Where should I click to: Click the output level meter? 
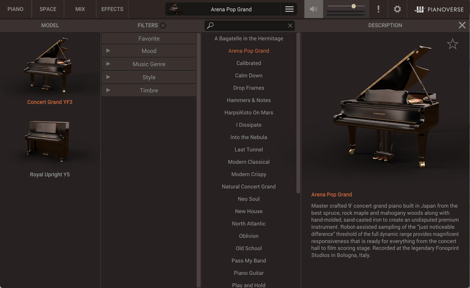(x=346, y=13)
